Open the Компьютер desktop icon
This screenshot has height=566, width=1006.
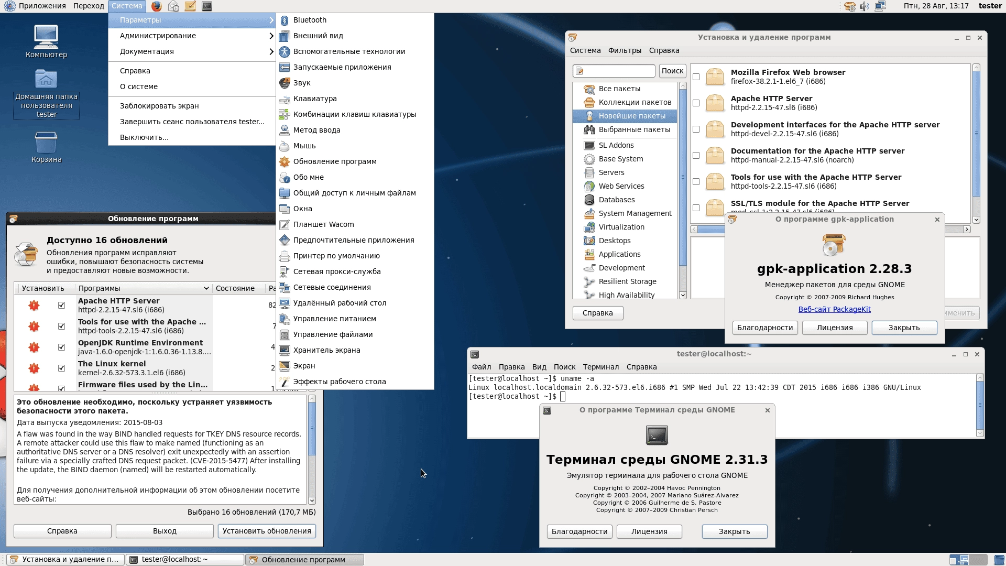click(x=46, y=41)
